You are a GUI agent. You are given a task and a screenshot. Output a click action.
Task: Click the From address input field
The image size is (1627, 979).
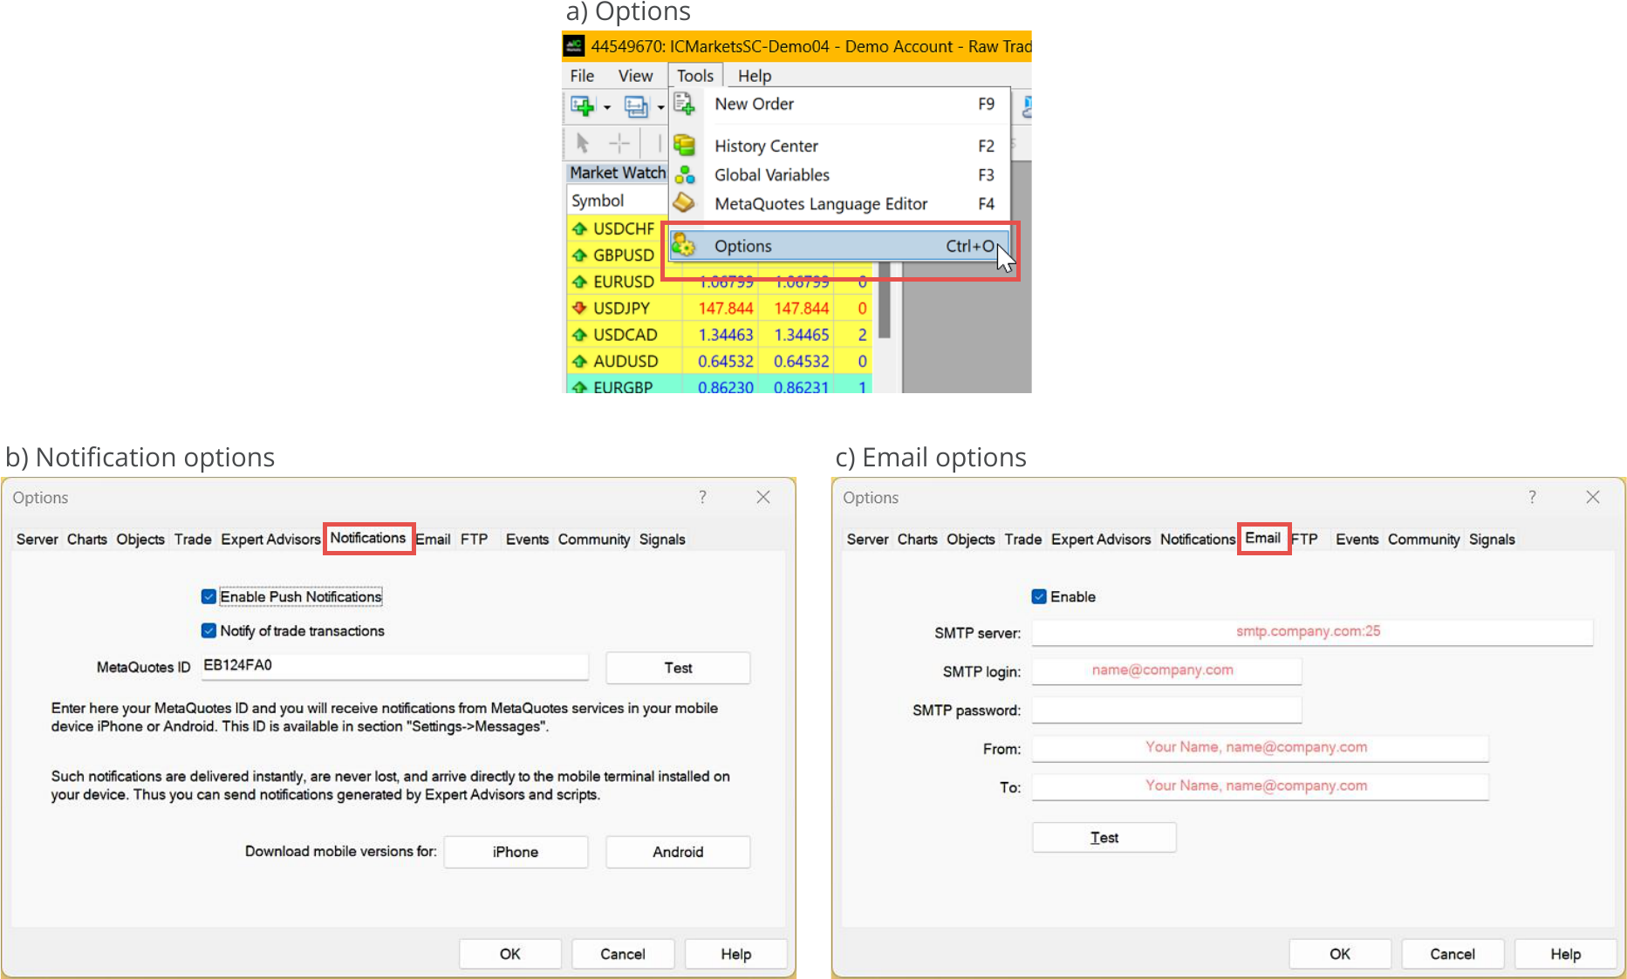(1260, 748)
